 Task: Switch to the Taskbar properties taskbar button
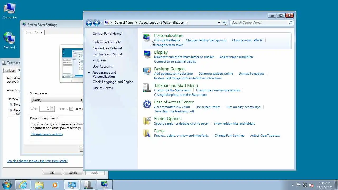click(x=88, y=185)
